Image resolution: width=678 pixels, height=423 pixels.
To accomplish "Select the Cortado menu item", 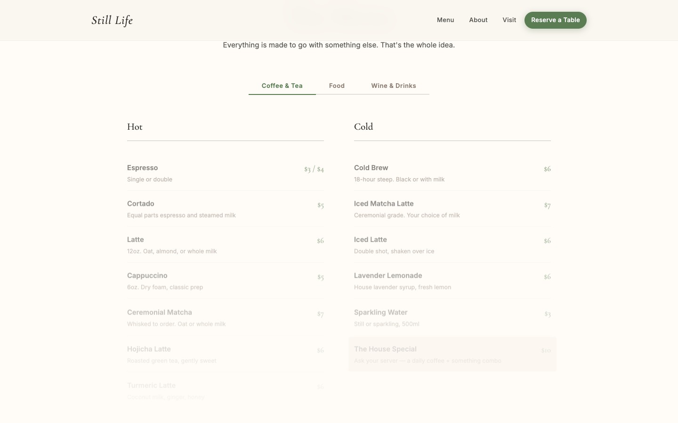I will tap(226, 209).
